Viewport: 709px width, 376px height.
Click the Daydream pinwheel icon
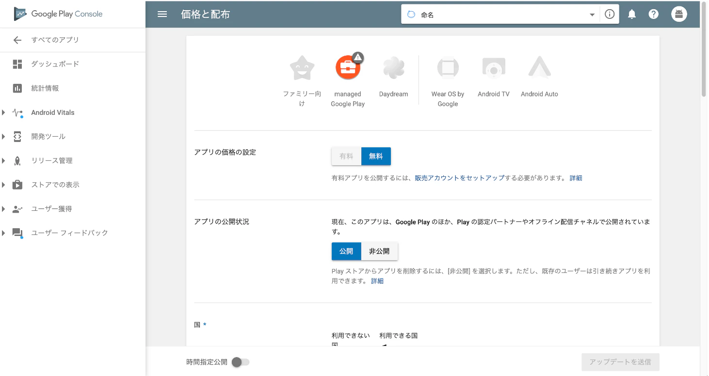[x=393, y=68]
